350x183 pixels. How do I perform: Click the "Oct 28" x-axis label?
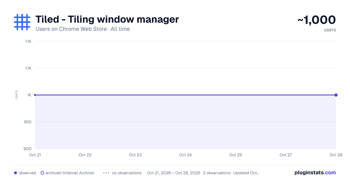coord(336,155)
